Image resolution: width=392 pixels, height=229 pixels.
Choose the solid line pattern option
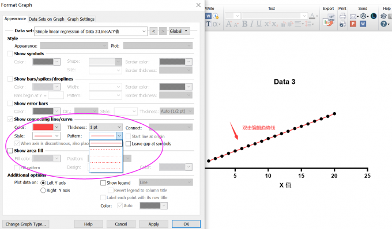(x=105, y=143)
